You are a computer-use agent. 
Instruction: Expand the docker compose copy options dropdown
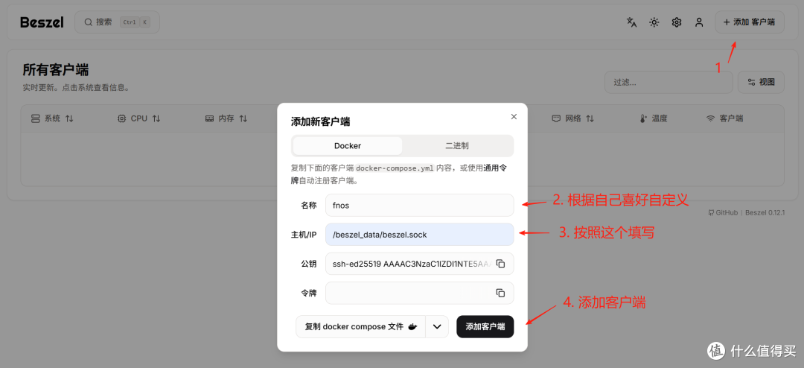tap(437, 327)
